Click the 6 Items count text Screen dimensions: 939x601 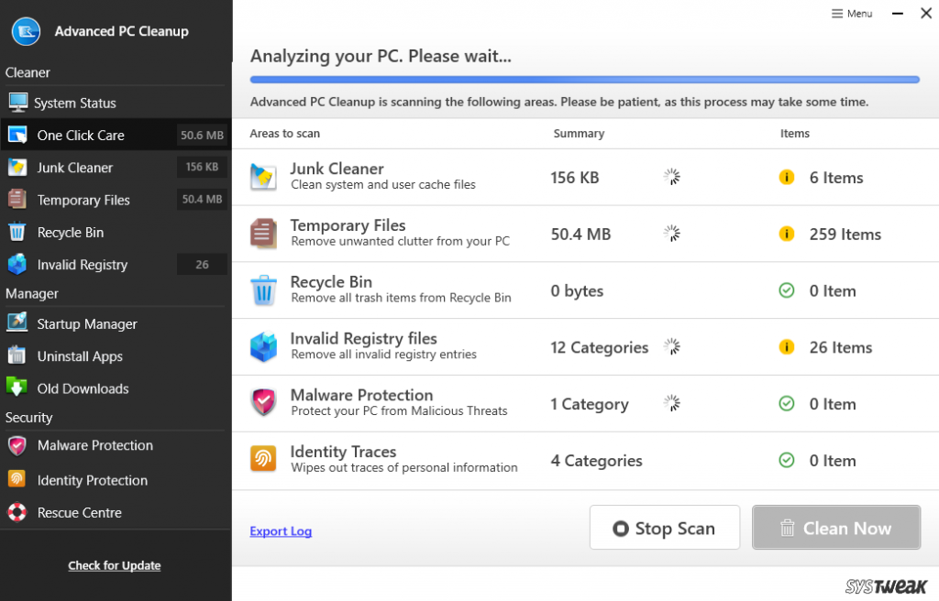point(836,178)
